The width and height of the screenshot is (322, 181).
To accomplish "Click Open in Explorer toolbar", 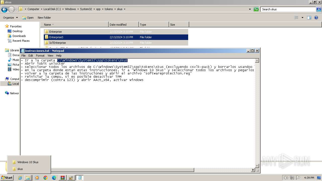I will click(x=28, y=18).
